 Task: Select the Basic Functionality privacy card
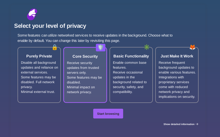(131, 75)
